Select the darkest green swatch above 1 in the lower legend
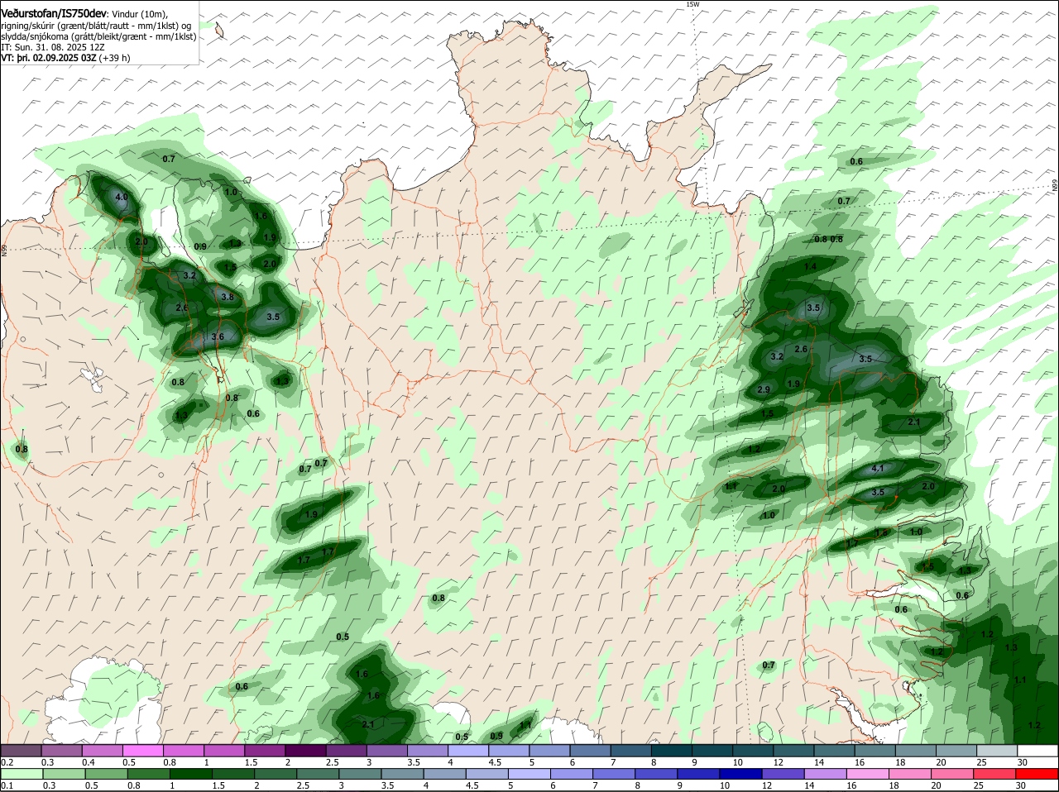 (x=190, y=774)
